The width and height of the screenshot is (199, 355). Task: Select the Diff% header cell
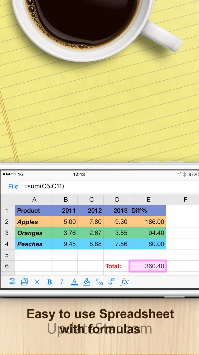point(148,211)
